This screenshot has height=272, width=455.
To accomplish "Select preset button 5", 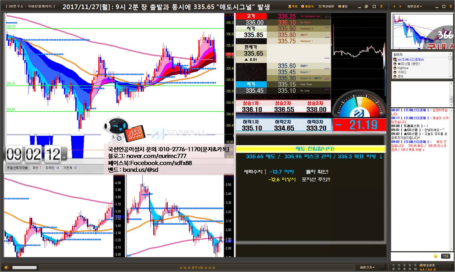I will pyautogui.click(x=415, y=265).
